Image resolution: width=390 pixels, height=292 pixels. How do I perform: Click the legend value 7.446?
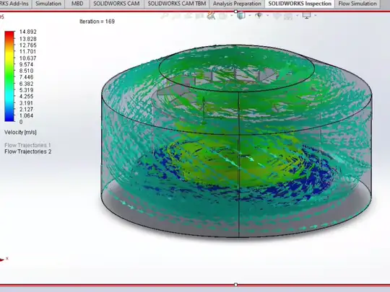coord(27,77)
